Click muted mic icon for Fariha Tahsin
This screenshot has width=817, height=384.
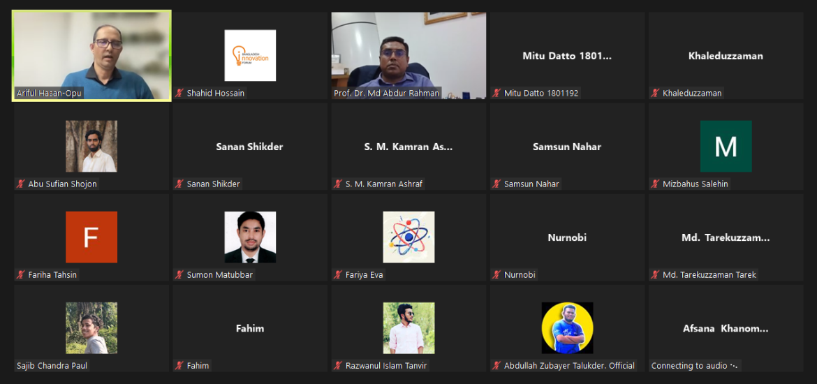click(21, 274)
